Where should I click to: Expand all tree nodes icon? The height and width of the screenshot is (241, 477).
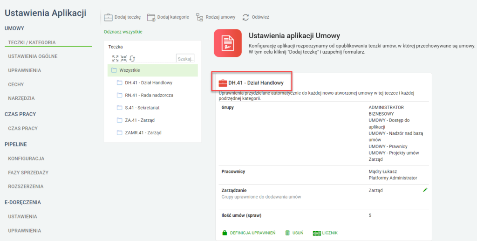(116, 58)
